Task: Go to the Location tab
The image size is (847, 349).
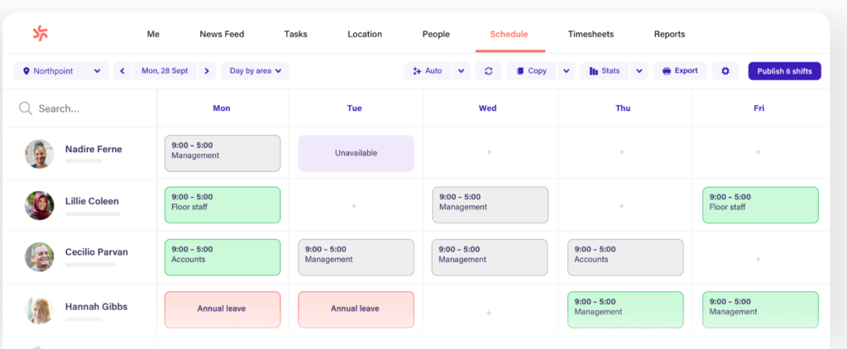Action: 365,34
